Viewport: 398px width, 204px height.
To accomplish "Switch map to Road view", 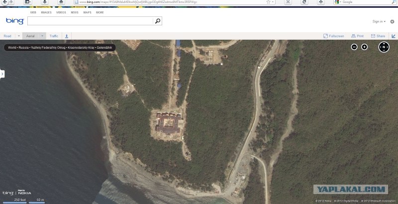I will pyautogui.click(x=7, y=36).
